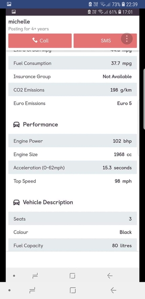Select the CO2 Emissions row

(73, 90)
